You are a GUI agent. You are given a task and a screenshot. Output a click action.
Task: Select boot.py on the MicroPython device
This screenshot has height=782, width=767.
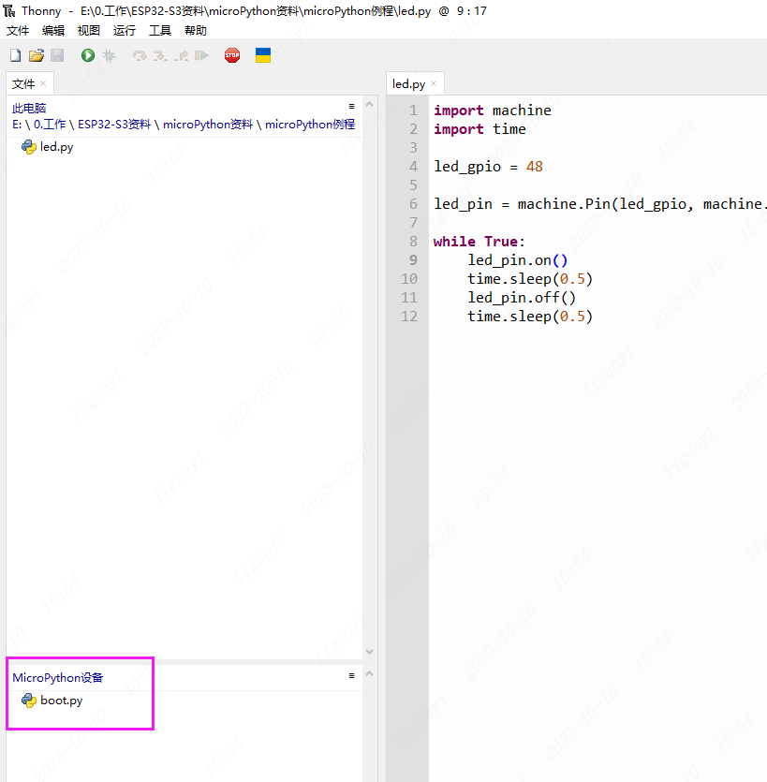tap(61, 701)
